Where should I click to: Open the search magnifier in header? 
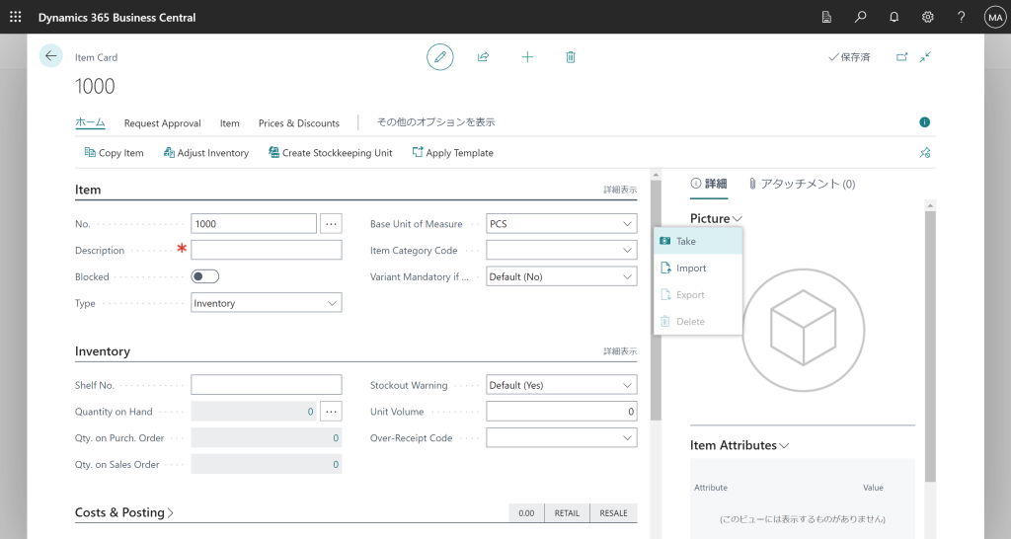click(860, 18)
